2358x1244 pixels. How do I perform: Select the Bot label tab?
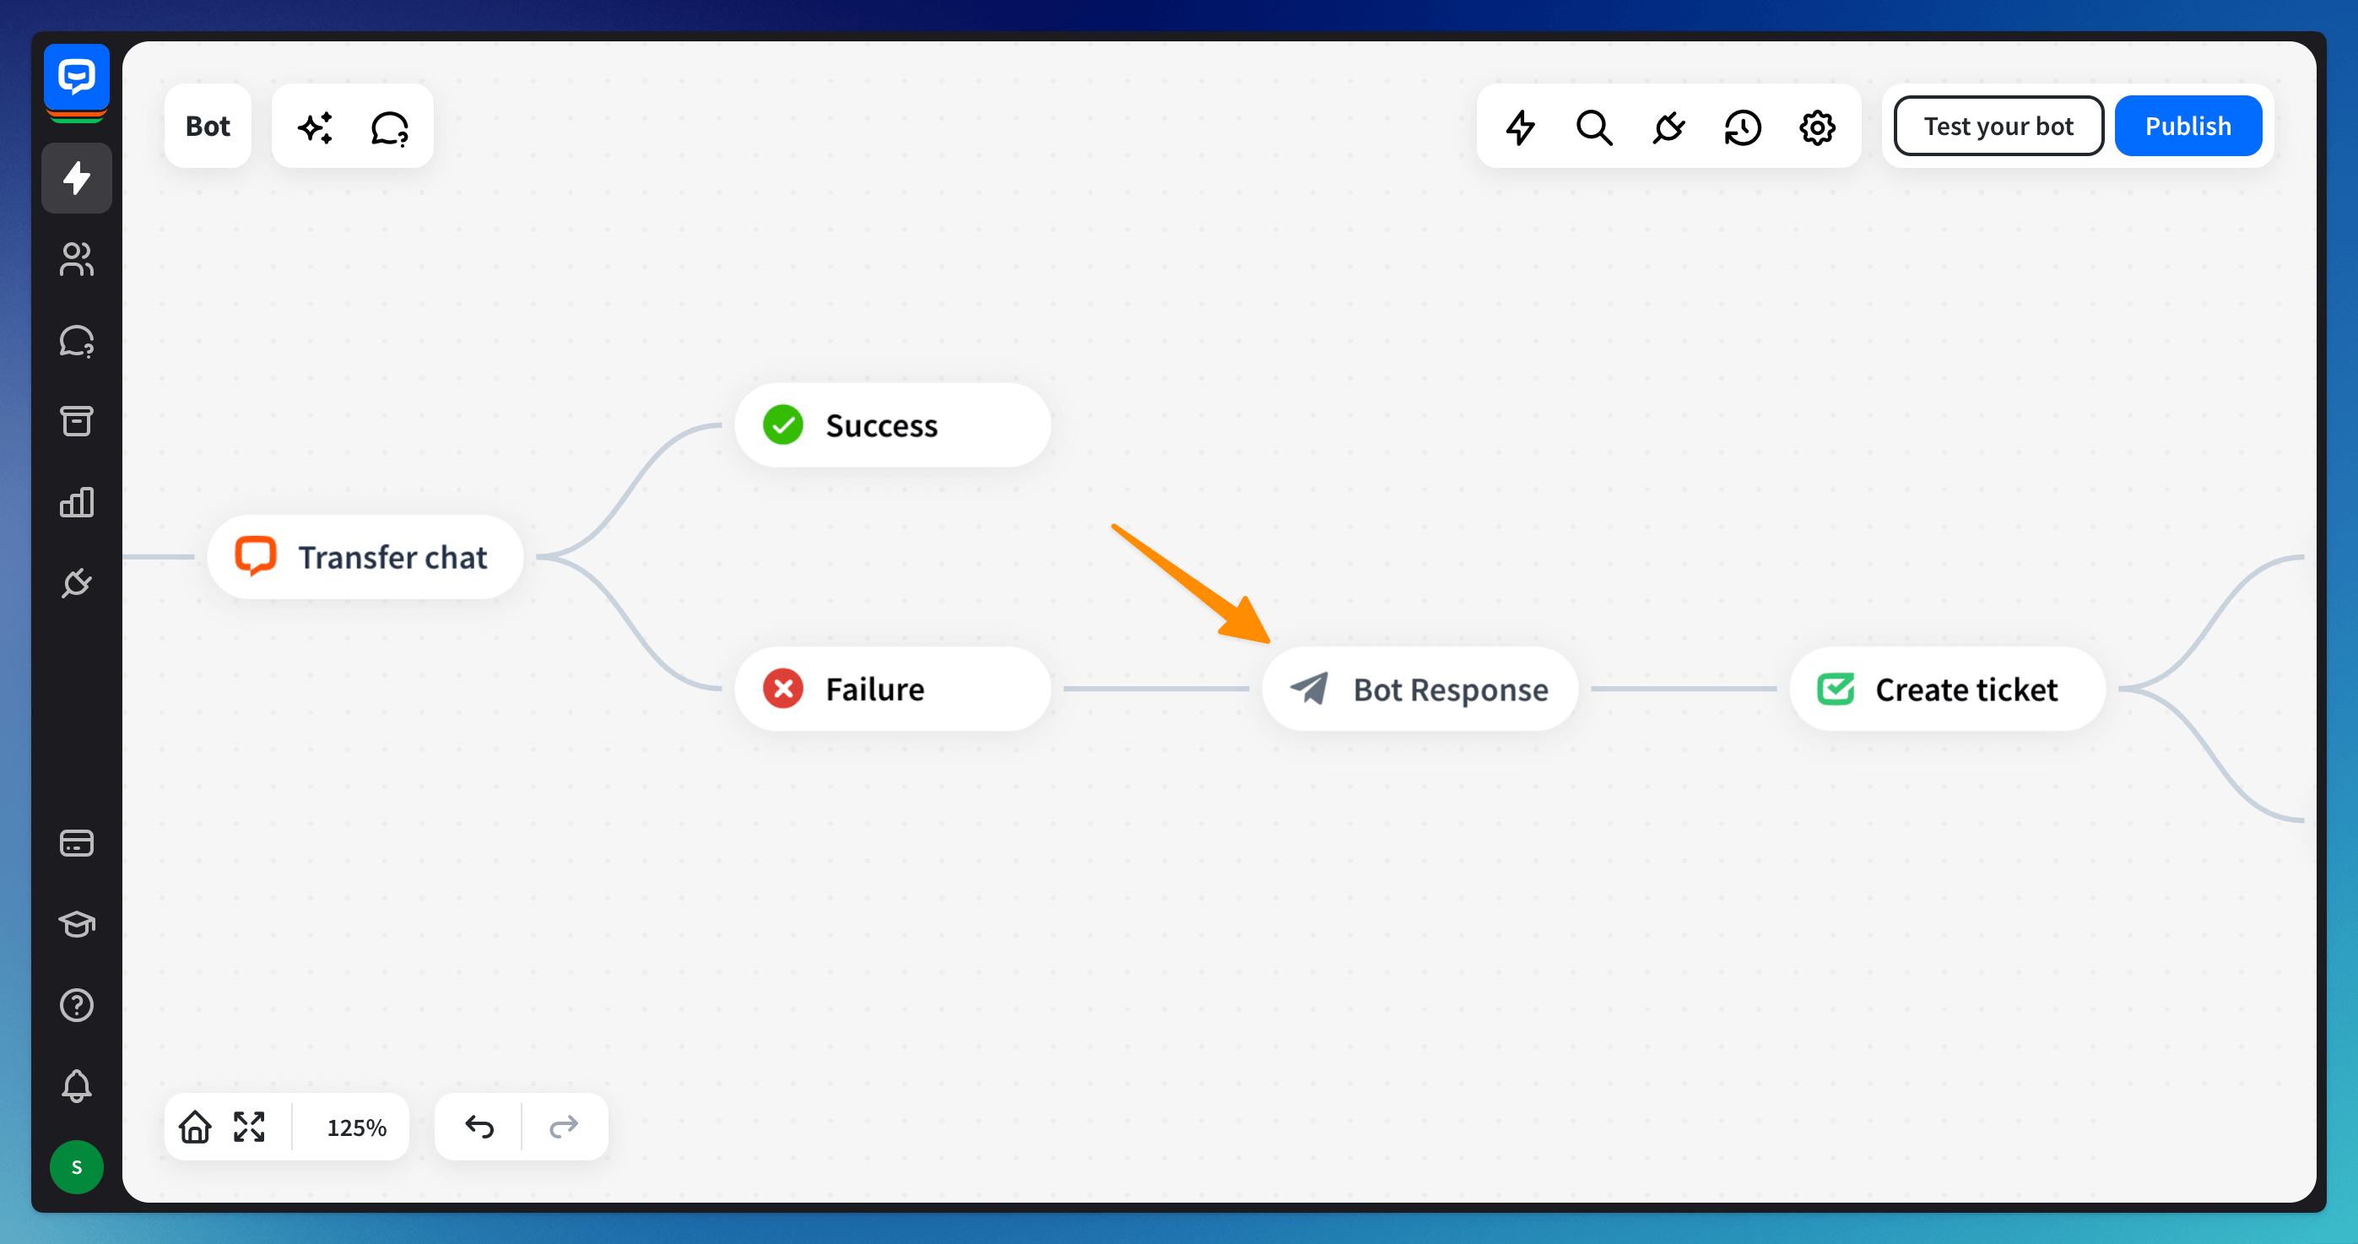point(208,127)
